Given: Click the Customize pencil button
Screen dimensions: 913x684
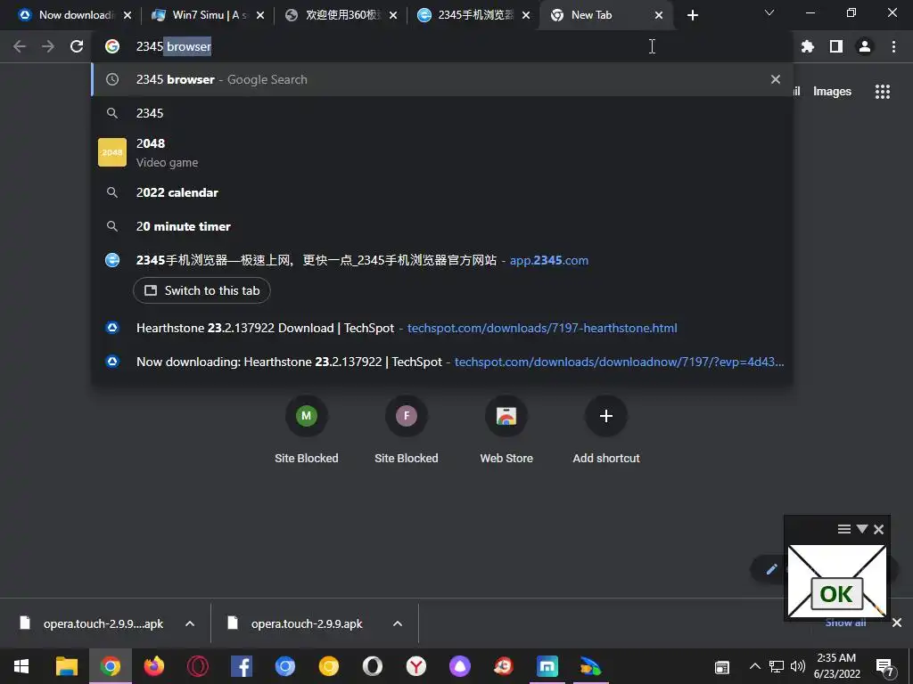Looking at the screenshot, I should [x=771, y=569].
